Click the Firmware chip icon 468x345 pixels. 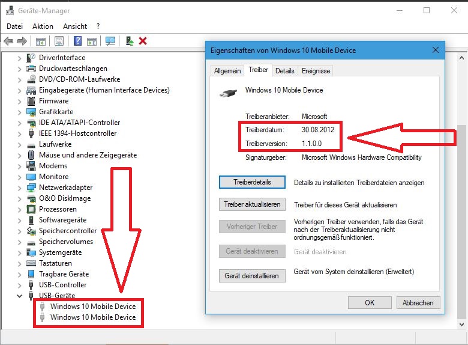31,101
